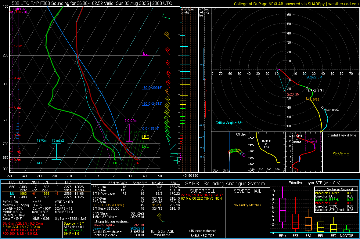This screenshot has height=239, width=360.
Task: Click the 'SARS: 46% TOR' text
Action: coord(203,236)
